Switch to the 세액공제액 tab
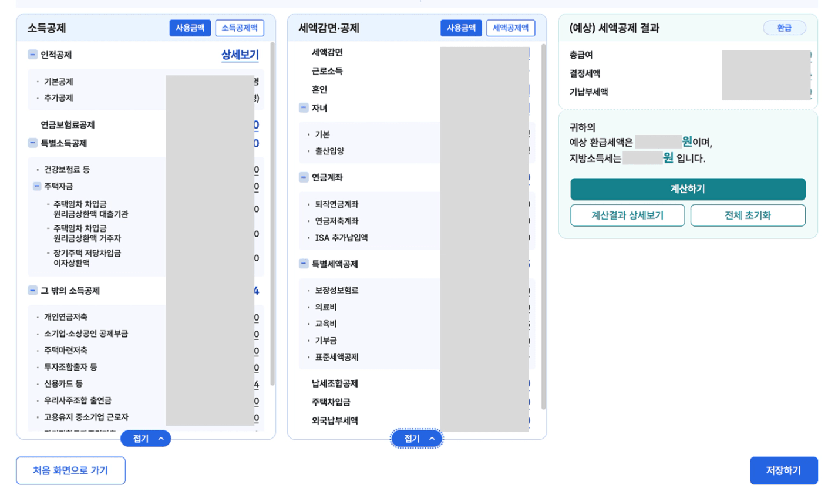828x495 pixels. click(x=510, y=28)
